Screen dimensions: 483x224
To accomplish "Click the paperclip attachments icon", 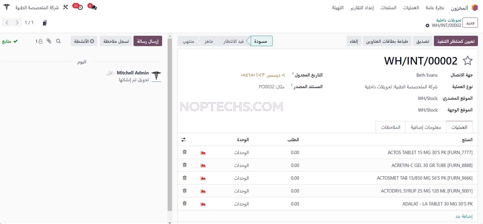I will [49, 41].
